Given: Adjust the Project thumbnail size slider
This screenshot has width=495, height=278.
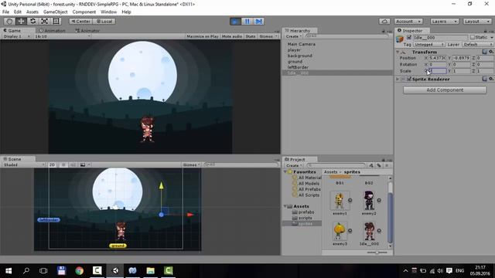Looking at the screenshot, I should click(x=377, y=253).
